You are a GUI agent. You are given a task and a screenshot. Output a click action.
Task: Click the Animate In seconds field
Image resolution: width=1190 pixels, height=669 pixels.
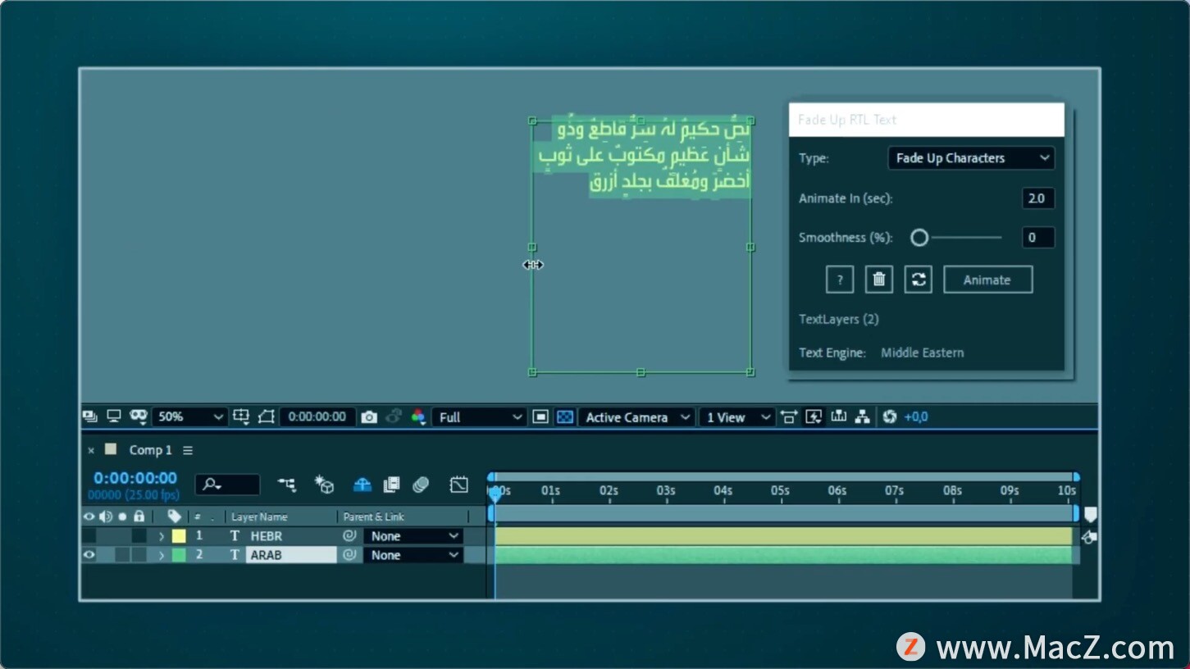click(1037, 198)
